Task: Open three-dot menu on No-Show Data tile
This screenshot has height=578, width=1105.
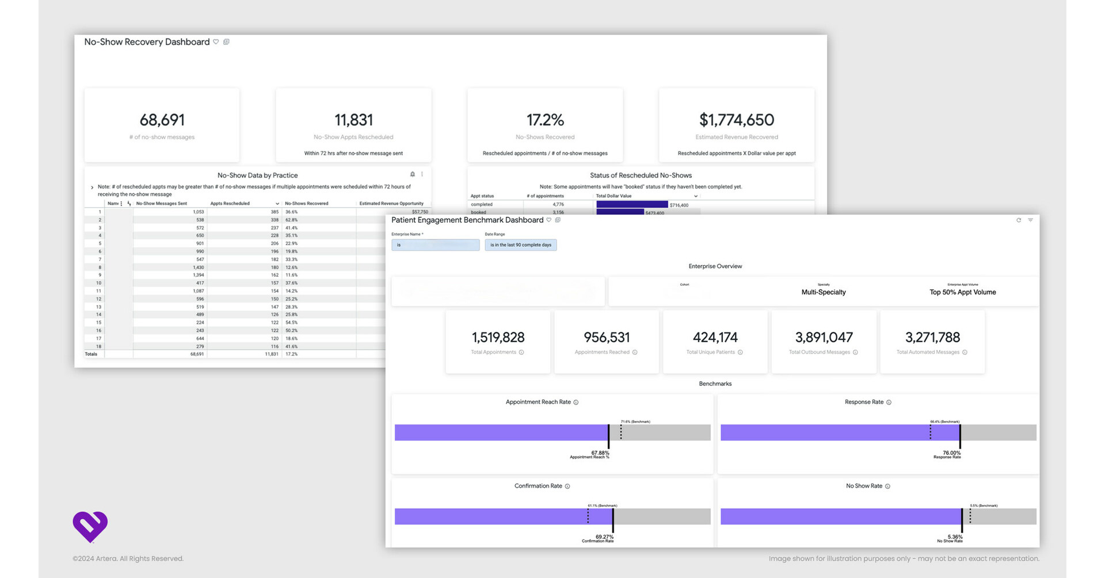Action: (422, 174)
